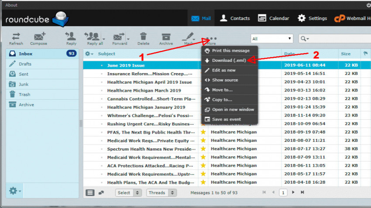Open the Settings section
371x208 pixels.
pos(312,18)
